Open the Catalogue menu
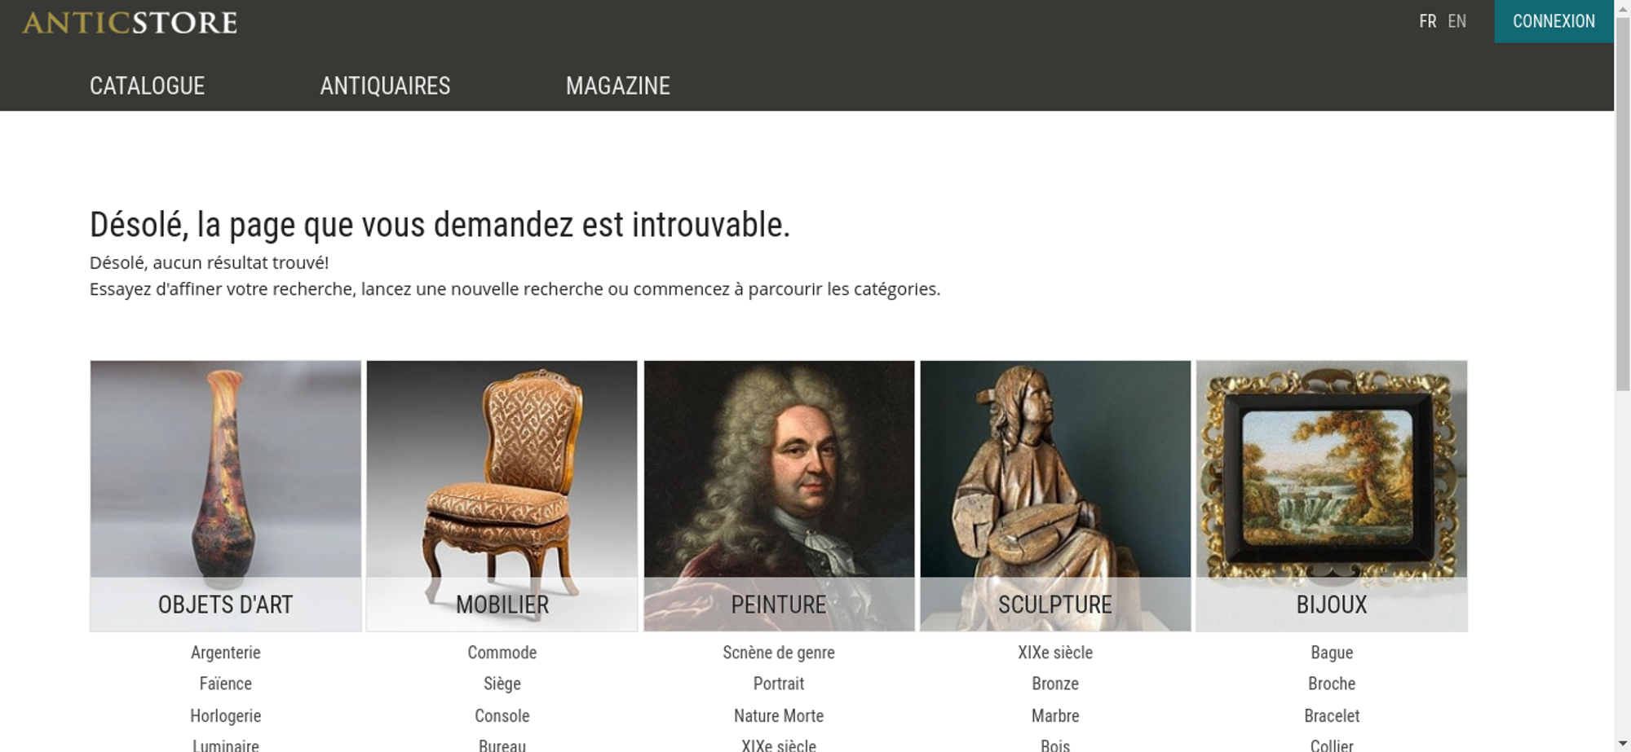1631x752 pixels. tap(147, 86)
